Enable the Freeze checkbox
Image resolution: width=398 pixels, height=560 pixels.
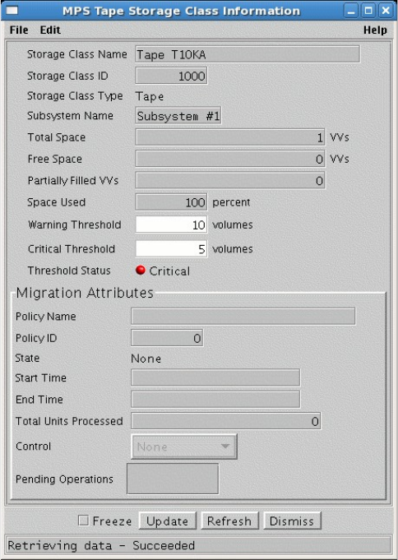pyautogui.click(x=83, y=521)
